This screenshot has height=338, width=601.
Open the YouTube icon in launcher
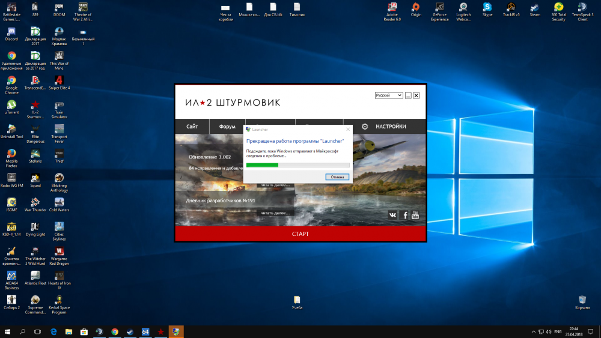415,215
